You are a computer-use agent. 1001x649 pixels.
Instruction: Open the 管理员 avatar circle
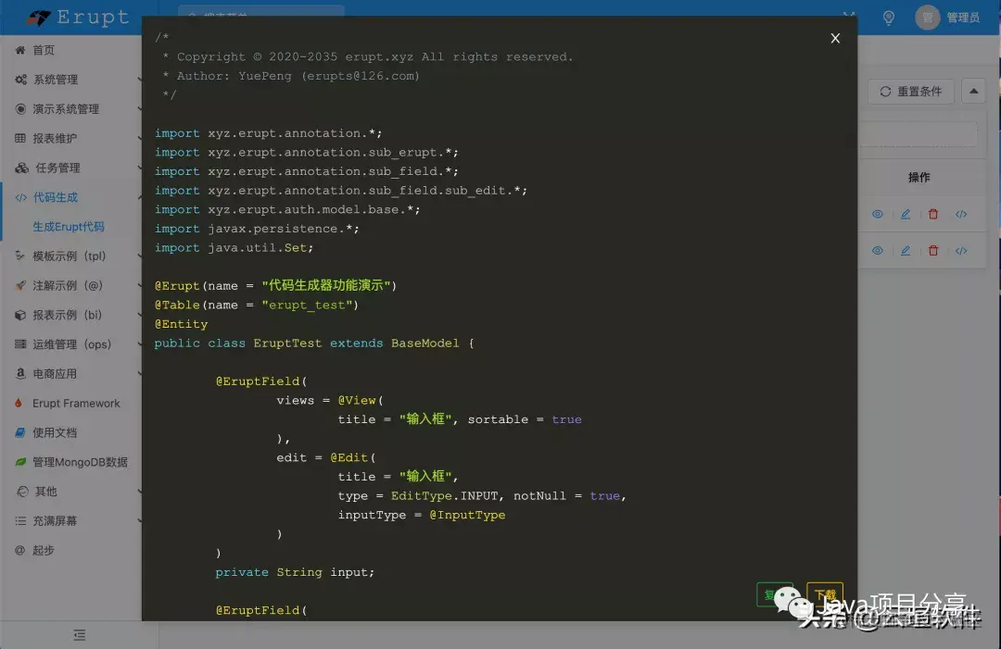coord(928,18)
